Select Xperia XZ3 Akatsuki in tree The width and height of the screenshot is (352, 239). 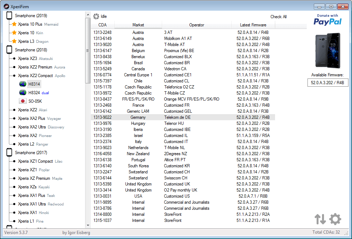(x=35, y=59)
